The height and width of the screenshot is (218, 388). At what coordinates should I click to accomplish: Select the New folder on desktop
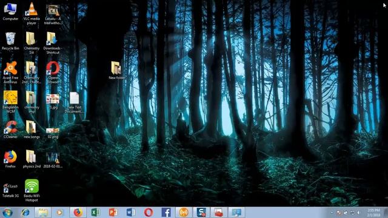point(116,70)
